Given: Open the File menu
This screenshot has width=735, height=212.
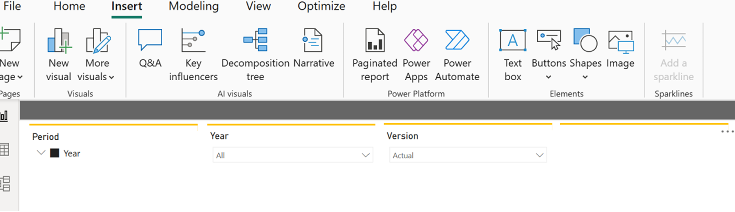Looking at the screenshot, I should point(12,6).
